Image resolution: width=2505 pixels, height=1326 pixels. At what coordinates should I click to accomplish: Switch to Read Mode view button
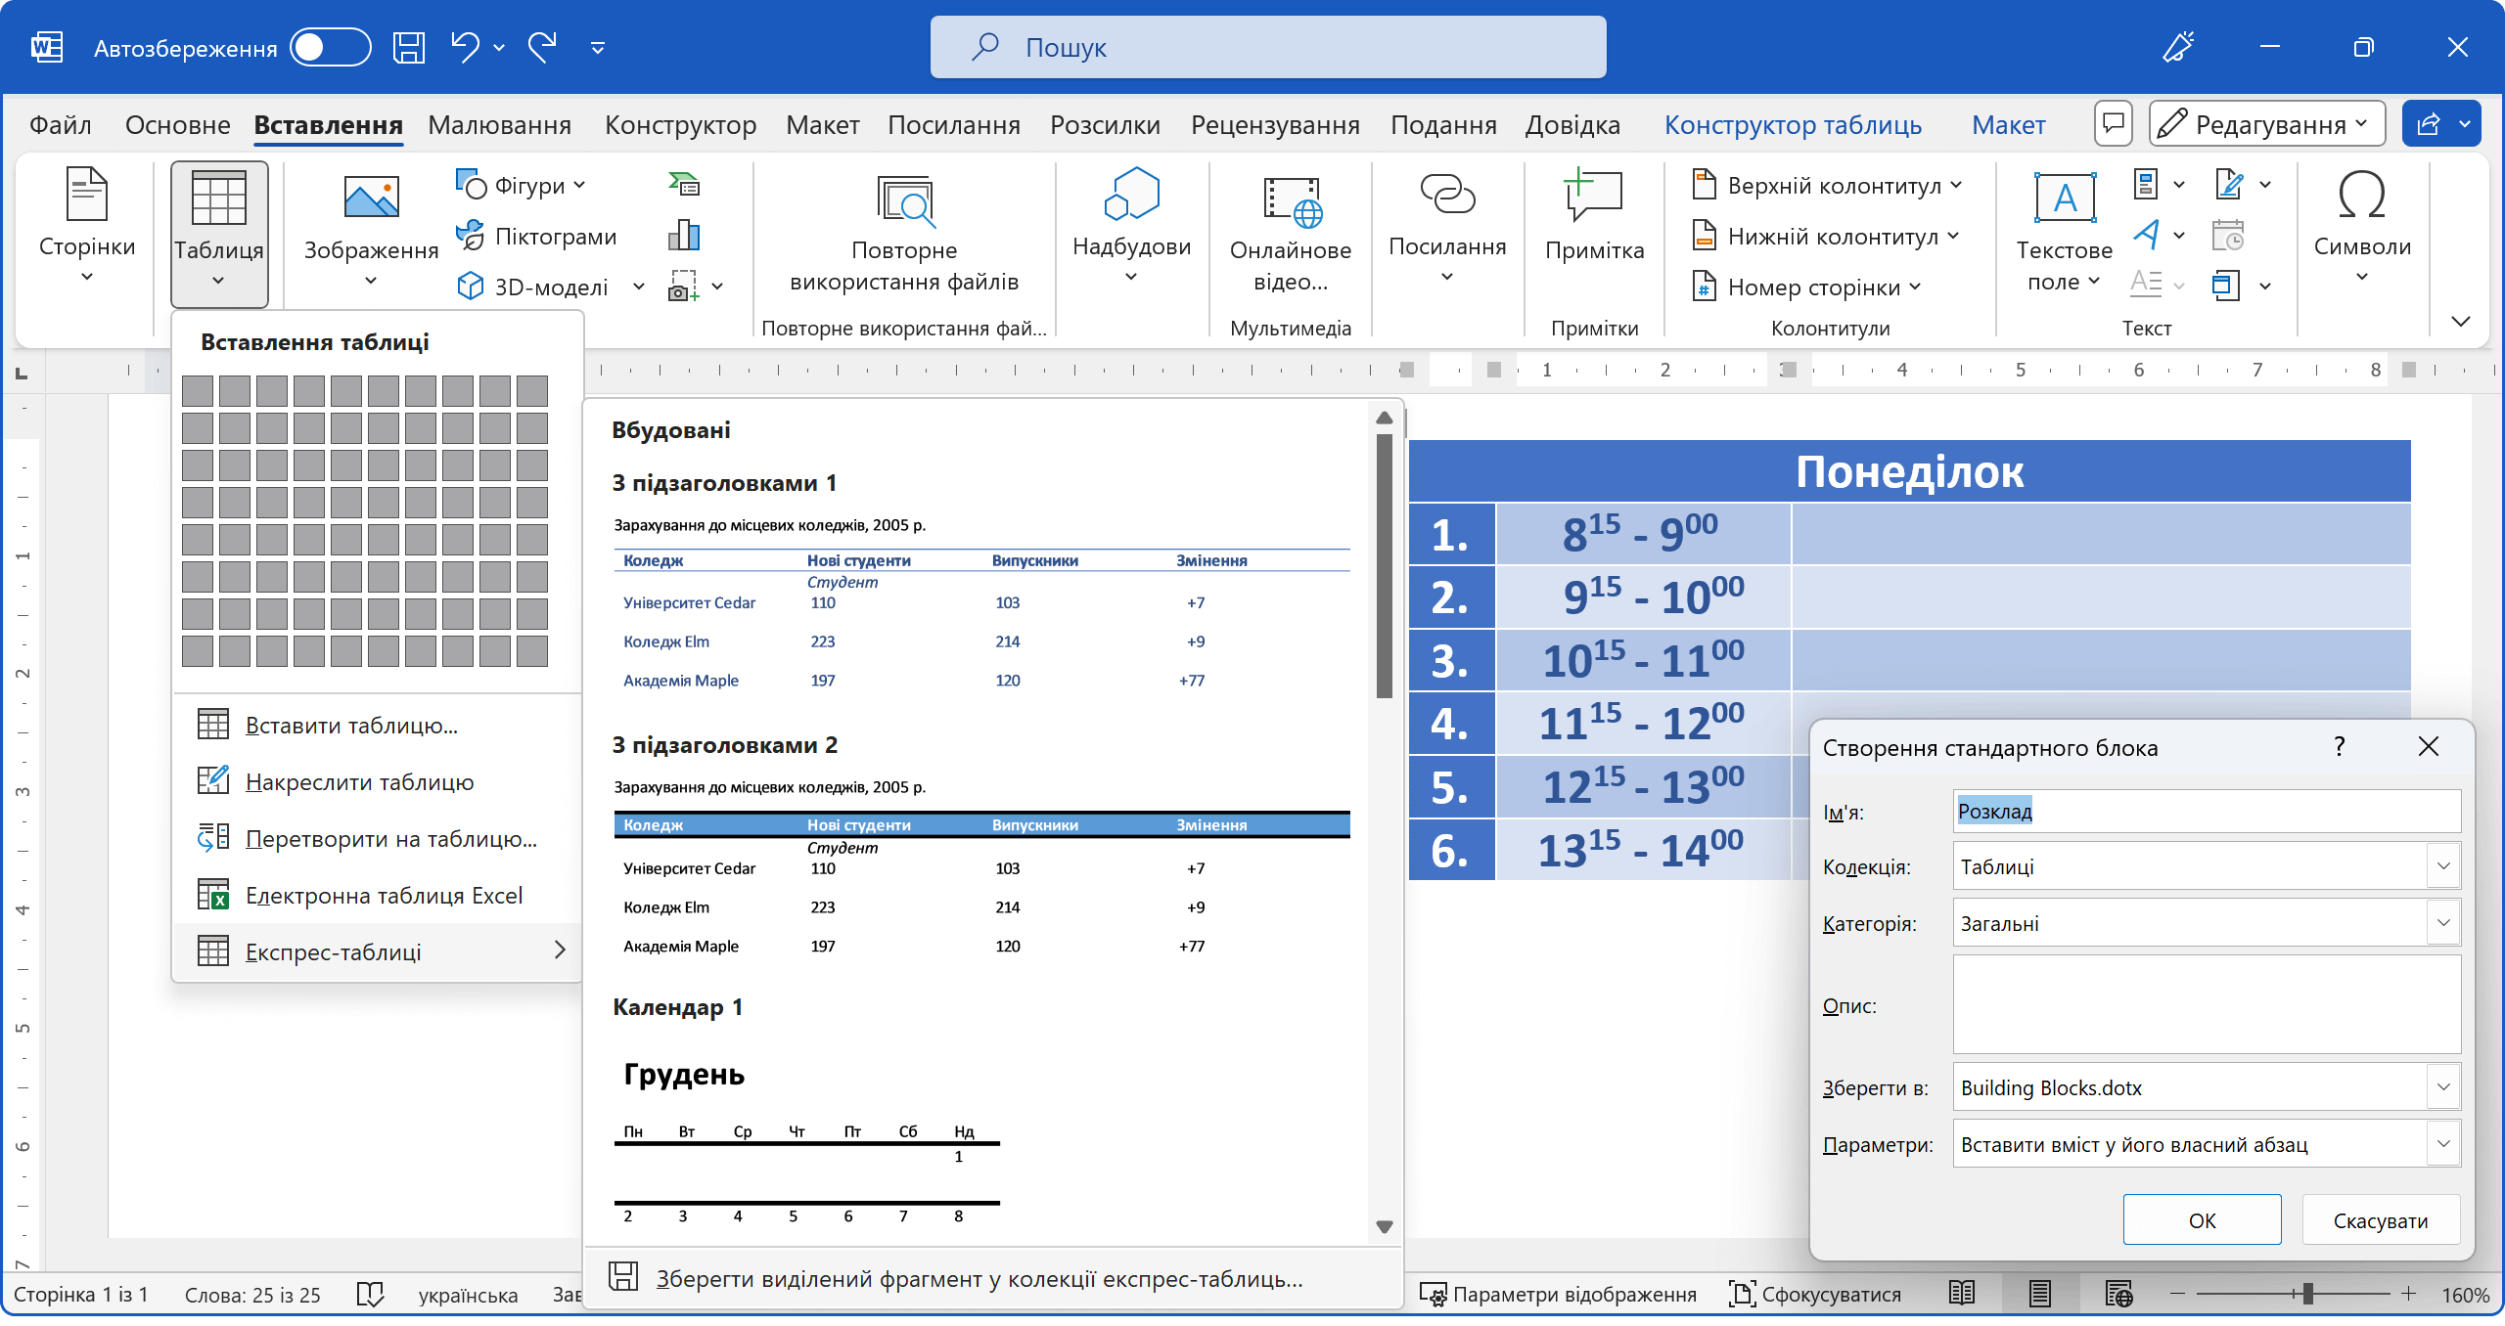click(x=1961, y=1294)
